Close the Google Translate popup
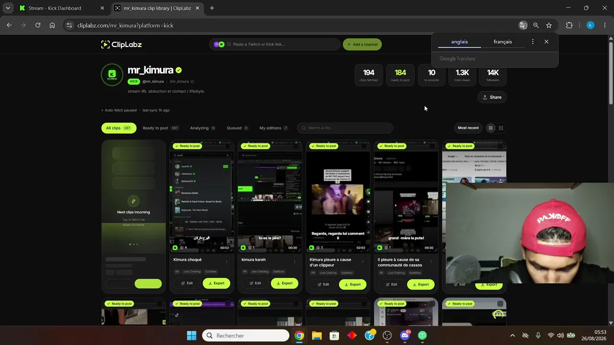This screenshot has height=345, width=614. [x=546, y=42]
